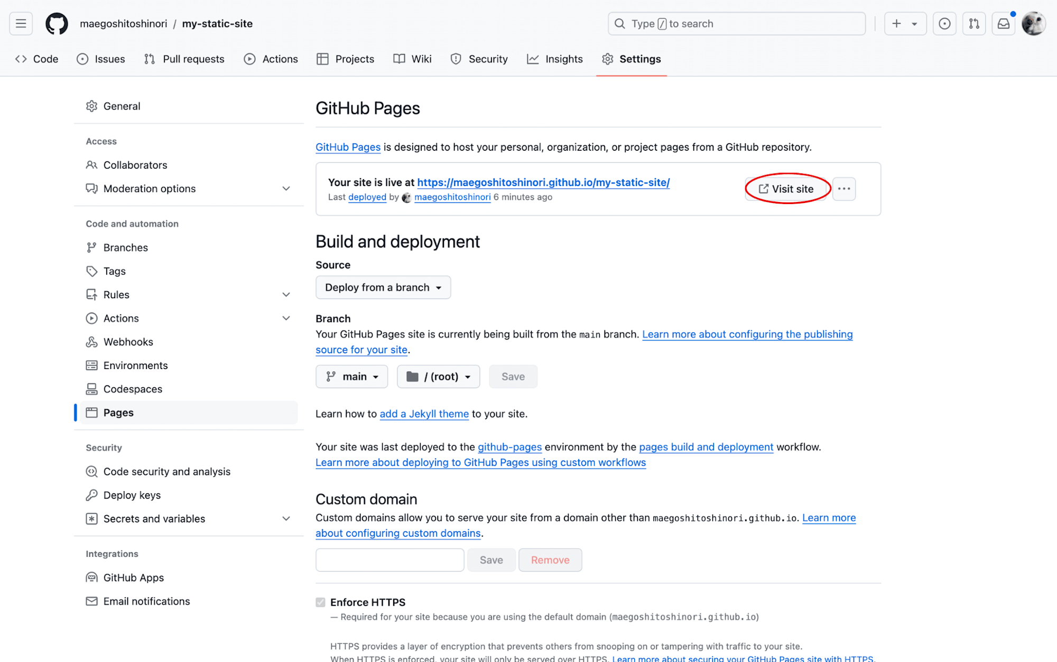
Task: Switch to the Issues tab
Action: point(101,59)
